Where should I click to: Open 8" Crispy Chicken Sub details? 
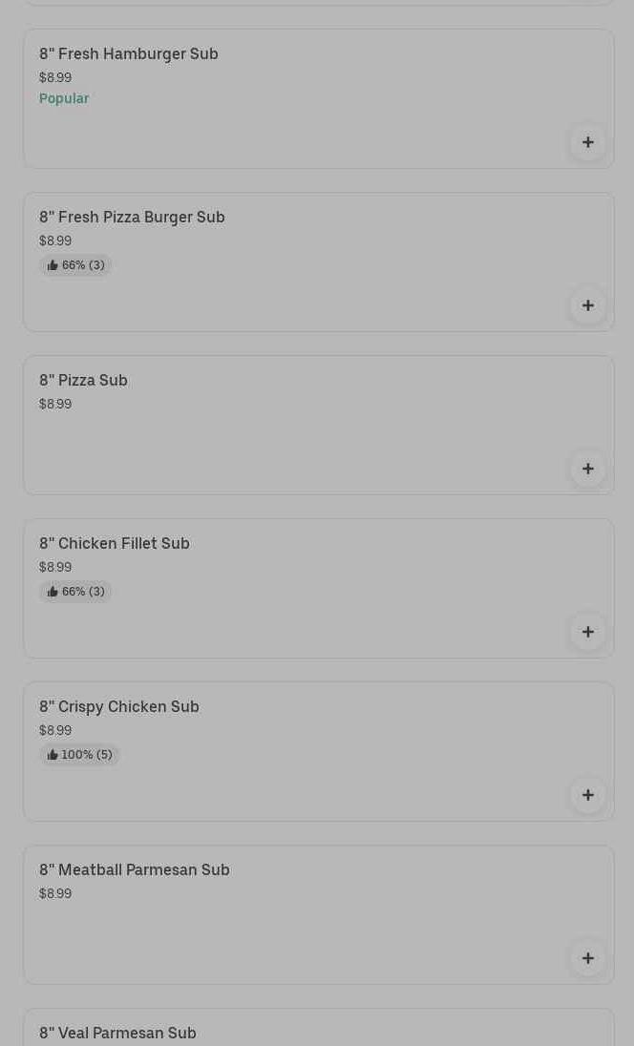click(x=119, y=707)
